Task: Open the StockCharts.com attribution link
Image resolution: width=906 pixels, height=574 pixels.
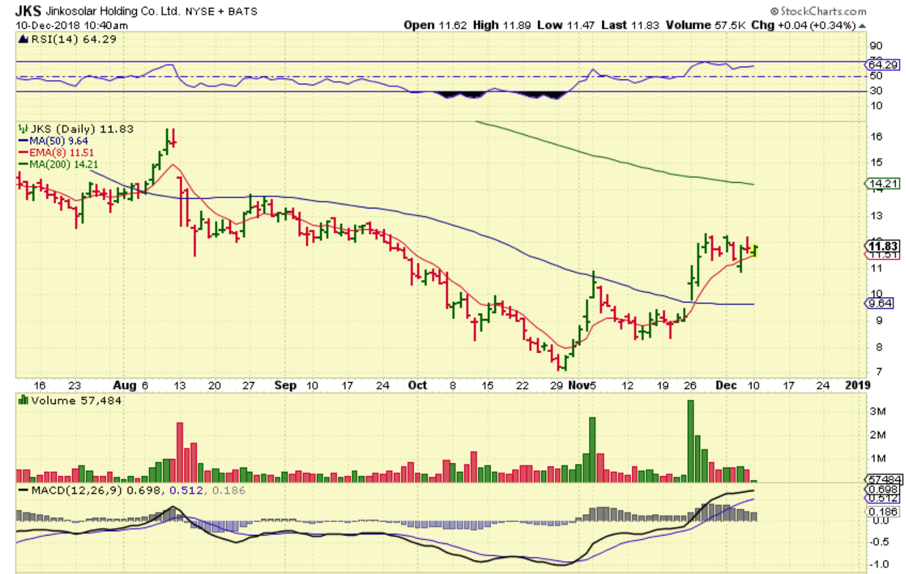Action: pos(823,11)
